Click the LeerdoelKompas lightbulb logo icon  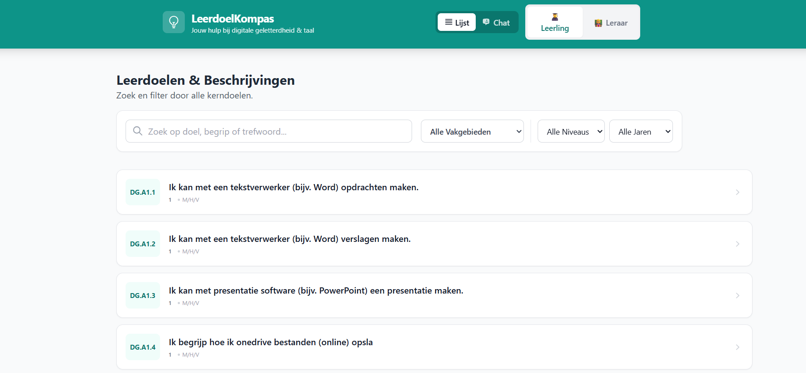pos(173,22)
